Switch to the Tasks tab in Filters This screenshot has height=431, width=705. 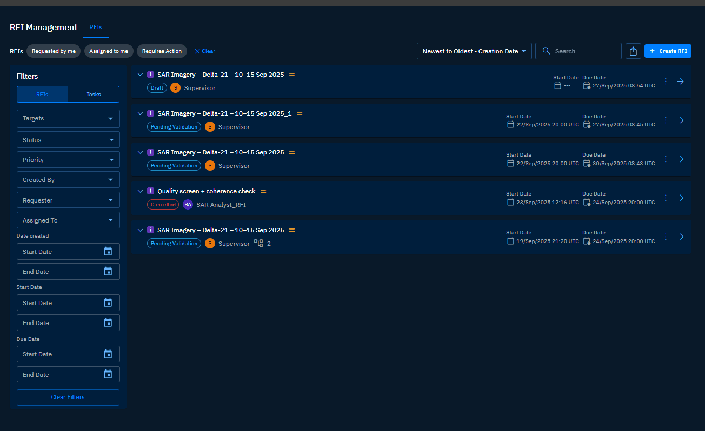click(x=94, y=95)
